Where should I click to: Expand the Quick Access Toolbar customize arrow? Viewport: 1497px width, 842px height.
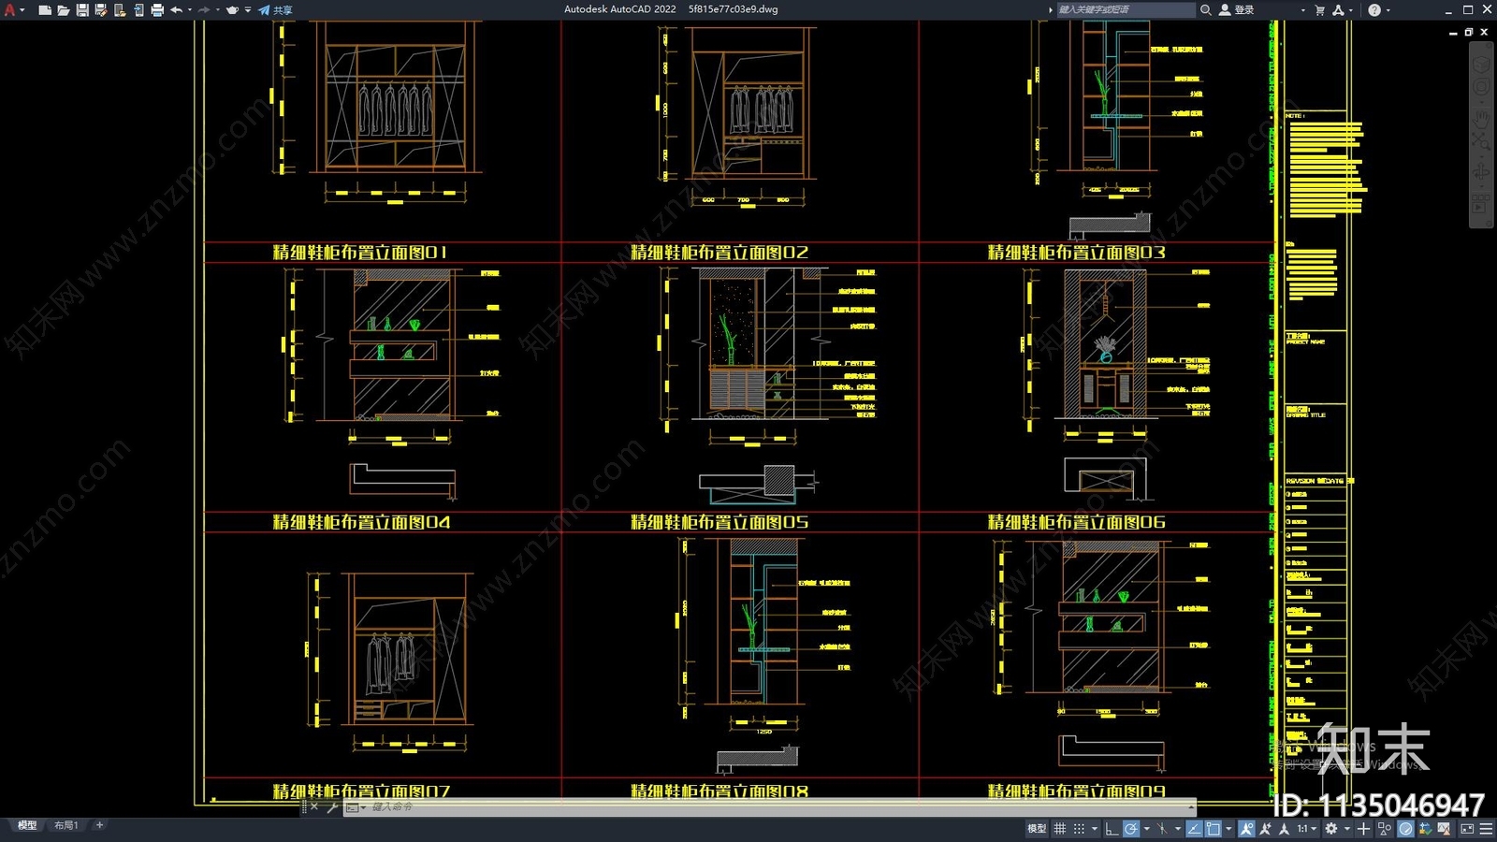click(x=248, y=9)
